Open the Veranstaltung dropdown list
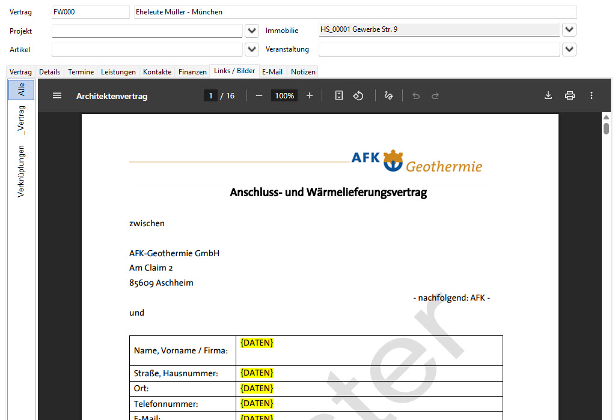Viewport: 615px width, 420px height. point(569,50)
